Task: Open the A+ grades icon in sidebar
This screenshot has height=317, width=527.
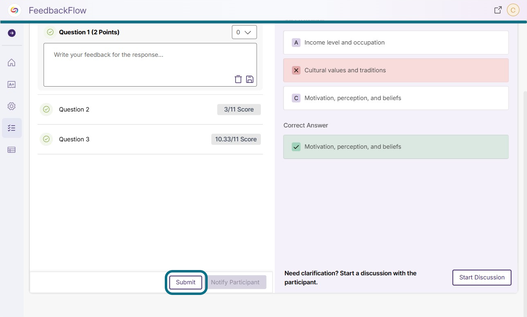Action: tap(11, 85)
